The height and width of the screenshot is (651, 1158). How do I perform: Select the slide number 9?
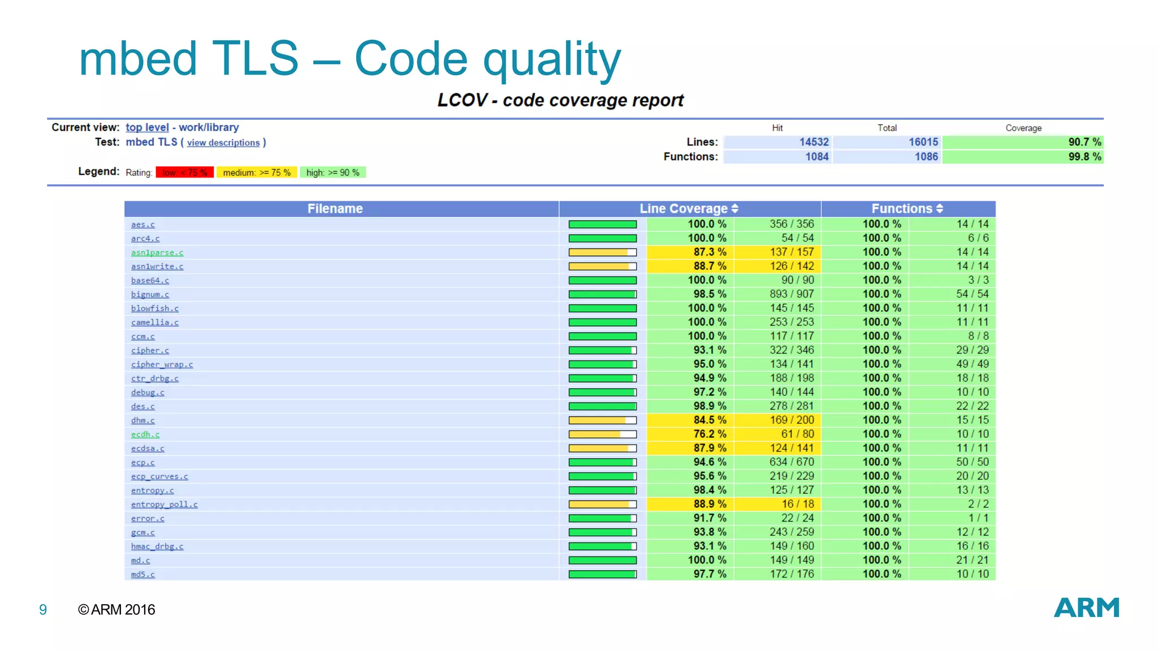[43, 610]
